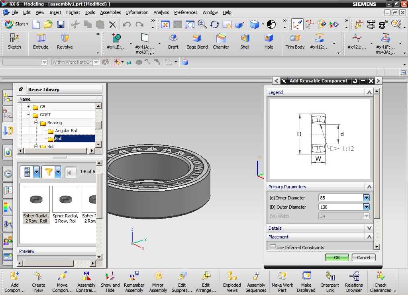Select the Extrude tool
Viewport: 408px width, 295px height.
(x=41, y=41)
